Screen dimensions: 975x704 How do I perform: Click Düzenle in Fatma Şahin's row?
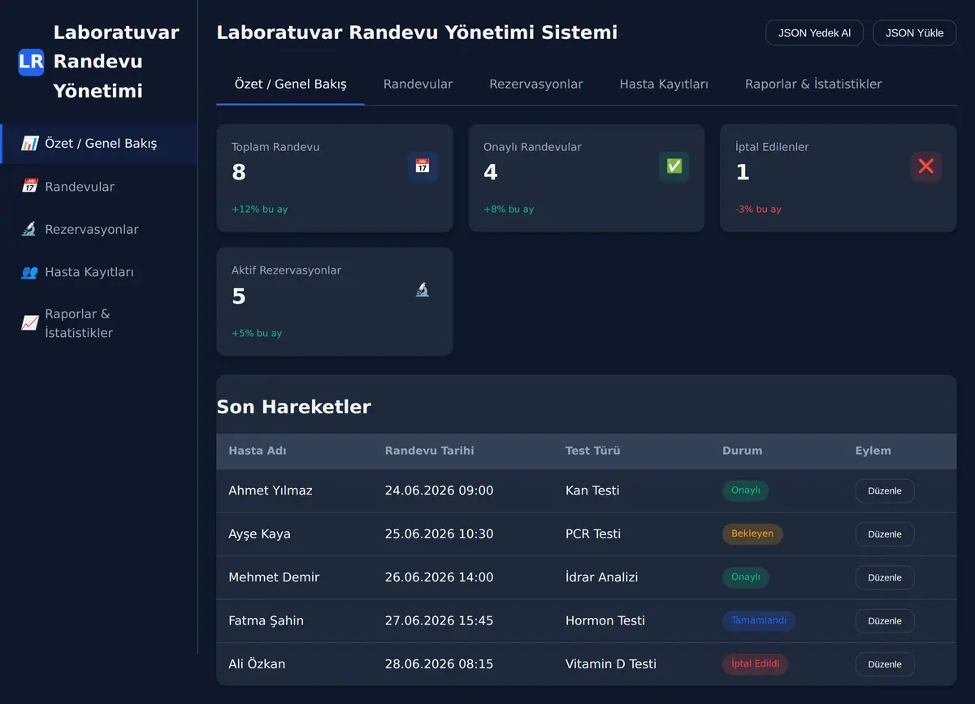coord(885,621)
